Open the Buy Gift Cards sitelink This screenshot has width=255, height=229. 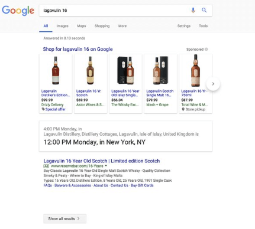pyautogui.click(x=142, y=185)
